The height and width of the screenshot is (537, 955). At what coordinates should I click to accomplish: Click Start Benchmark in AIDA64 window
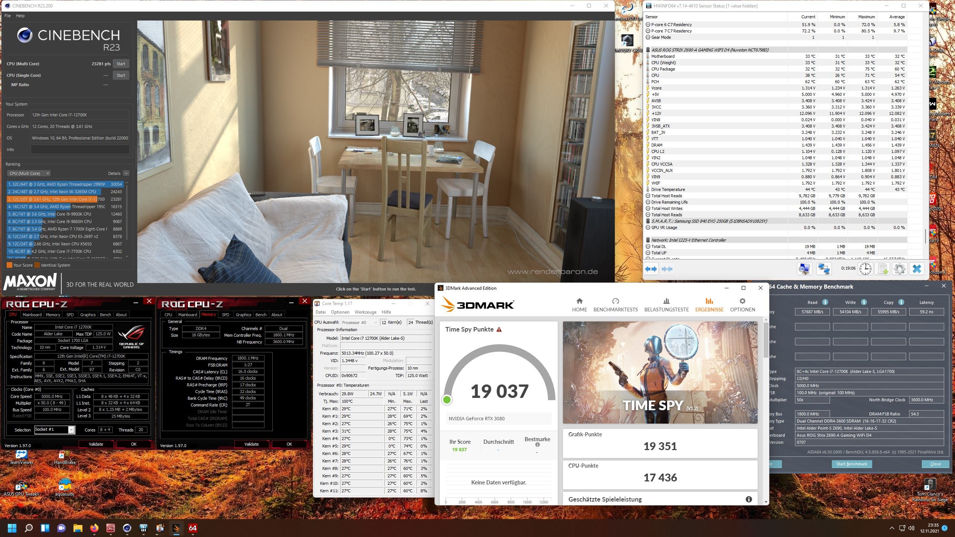(x=851, y=464)
